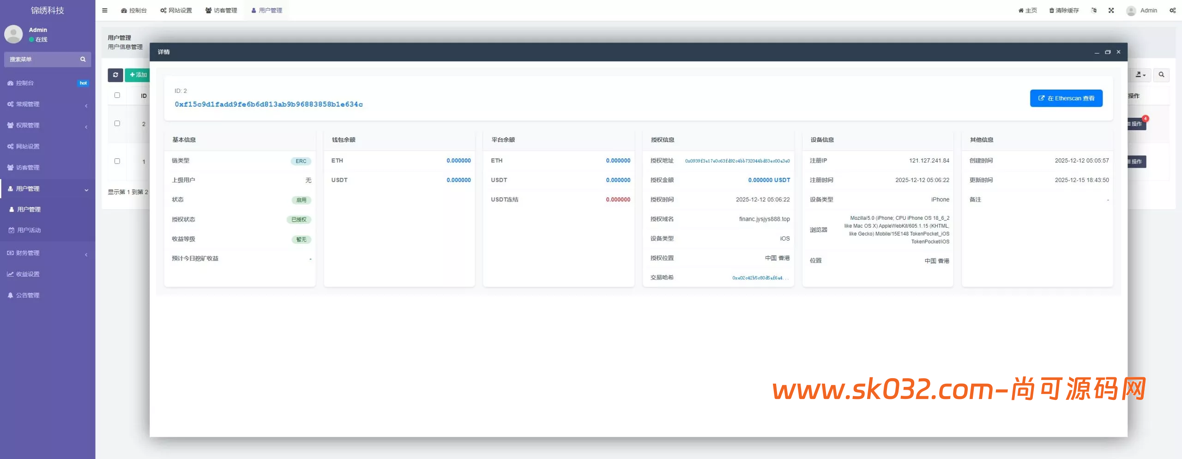Viewport: 1182px width, 459px height.
Task: Click the 在 Etherscan 查看 button
Action: 1066,98
